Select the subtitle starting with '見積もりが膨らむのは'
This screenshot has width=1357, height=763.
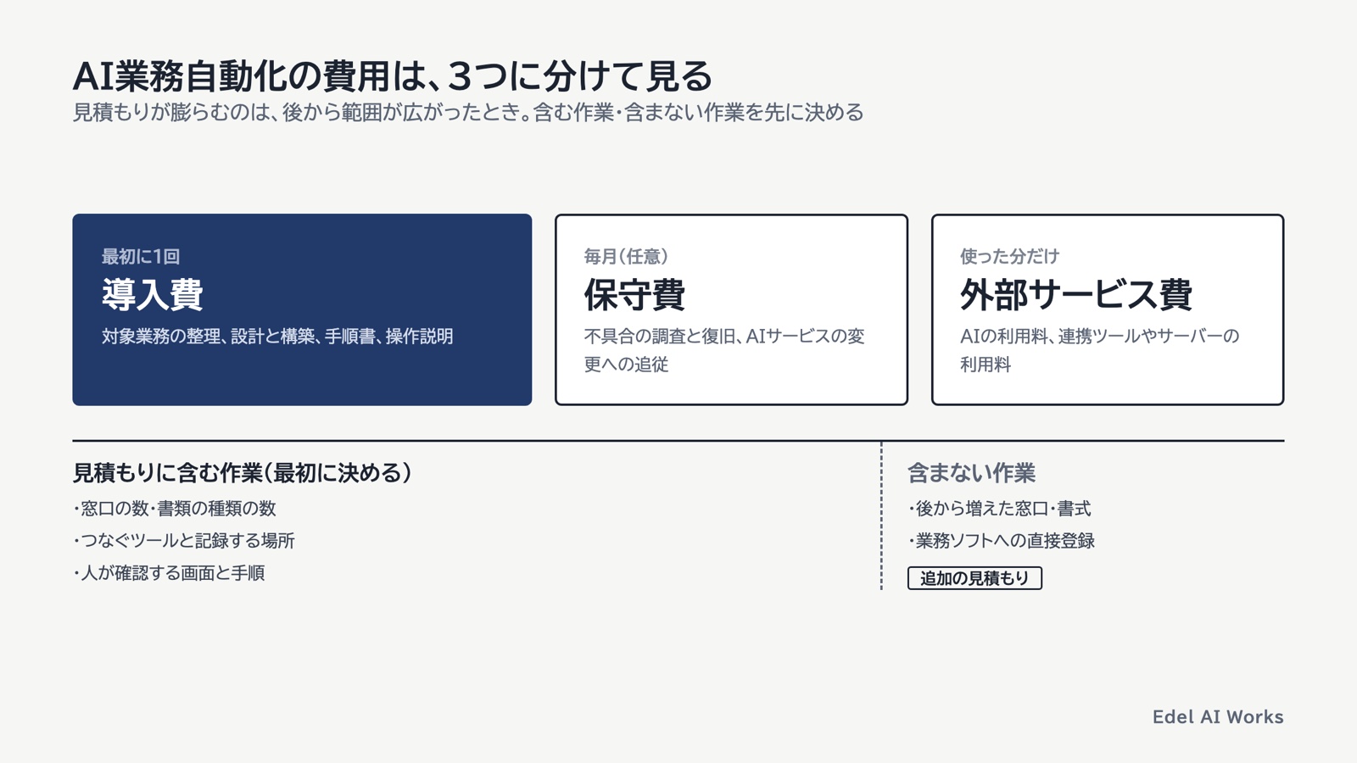468,113
